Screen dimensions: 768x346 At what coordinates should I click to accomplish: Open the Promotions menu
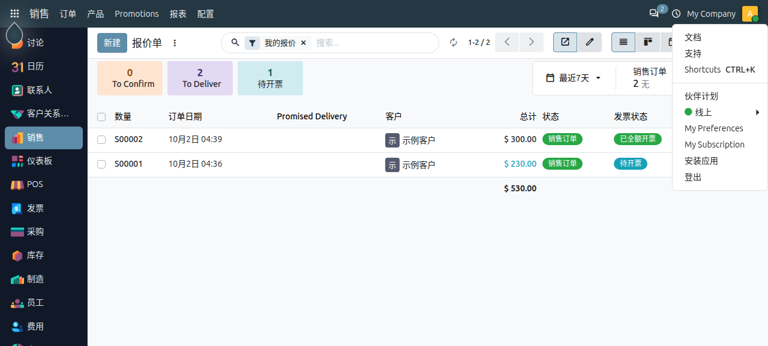[x=137, y=14]
